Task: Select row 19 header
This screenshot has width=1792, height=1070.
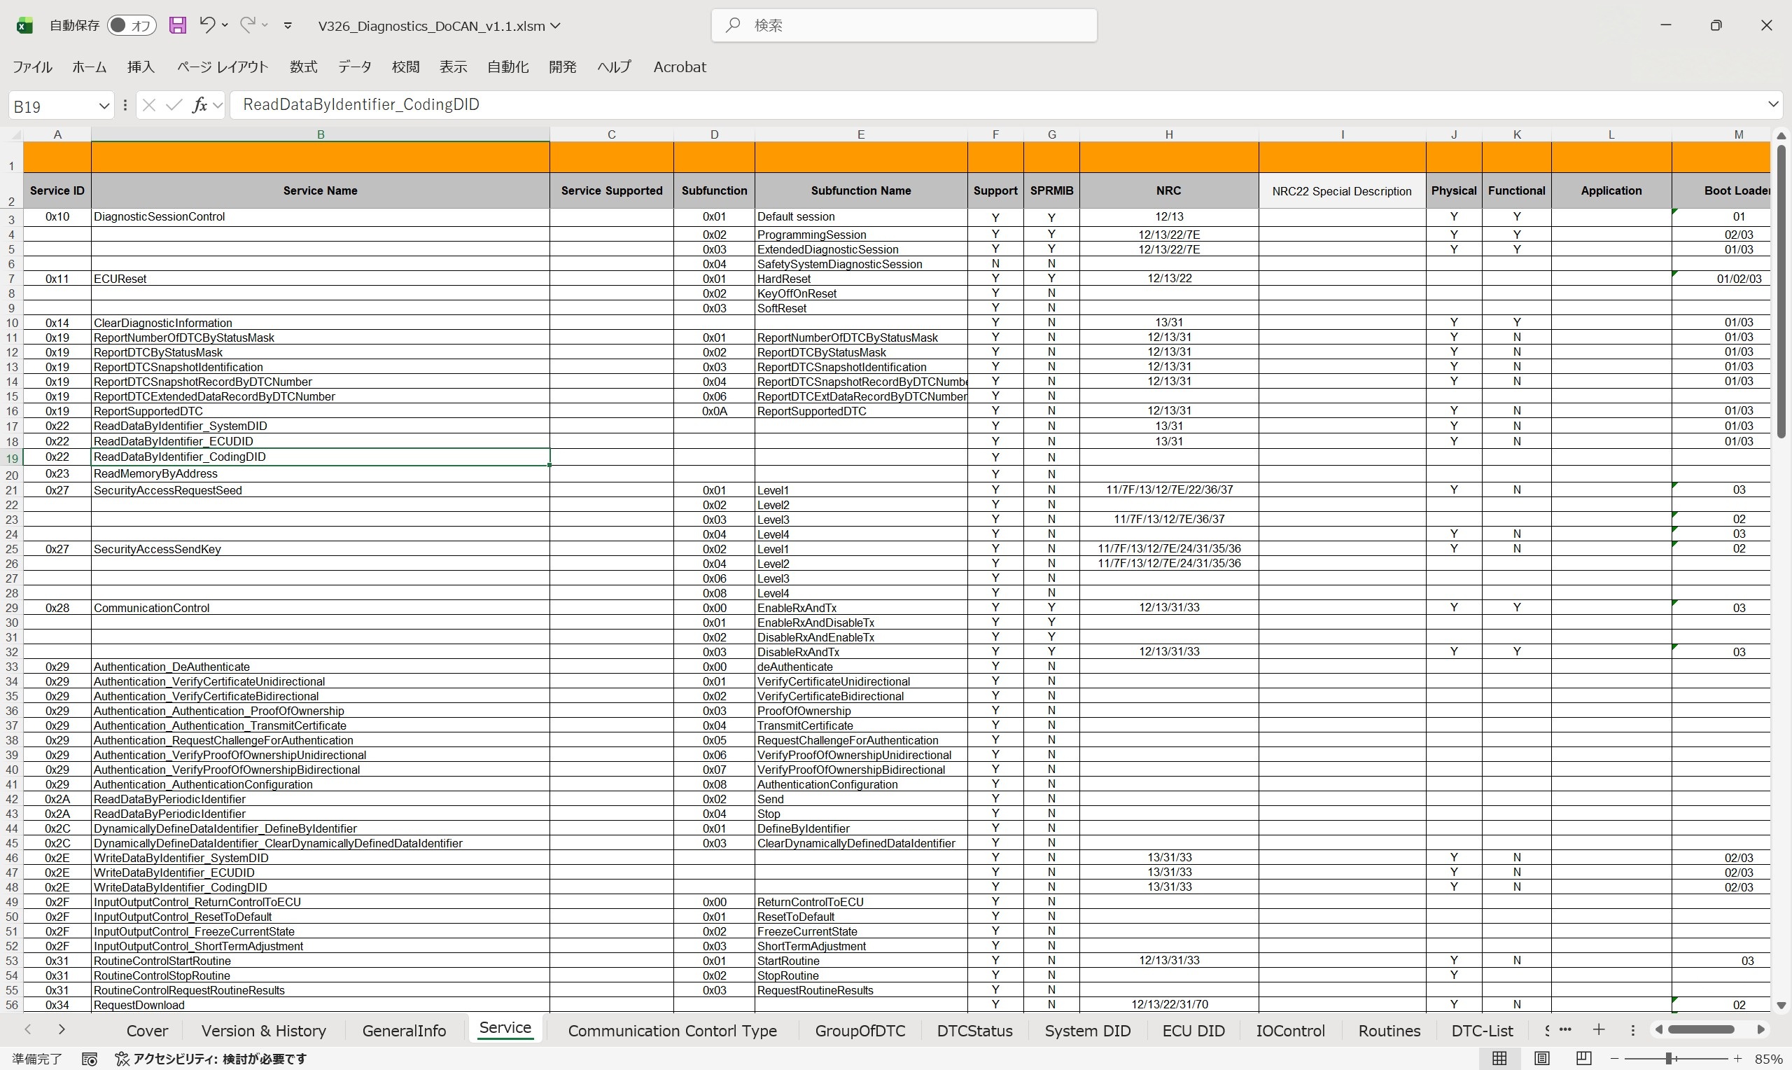Action: [11, 458]
